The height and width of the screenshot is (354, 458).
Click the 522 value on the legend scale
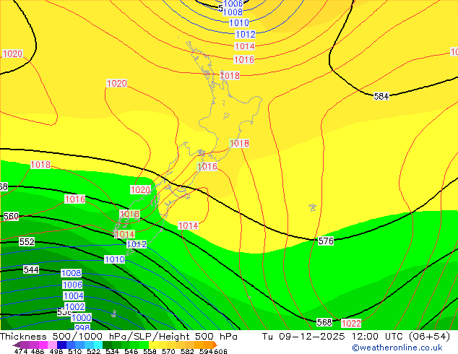[x=93, y=351]
